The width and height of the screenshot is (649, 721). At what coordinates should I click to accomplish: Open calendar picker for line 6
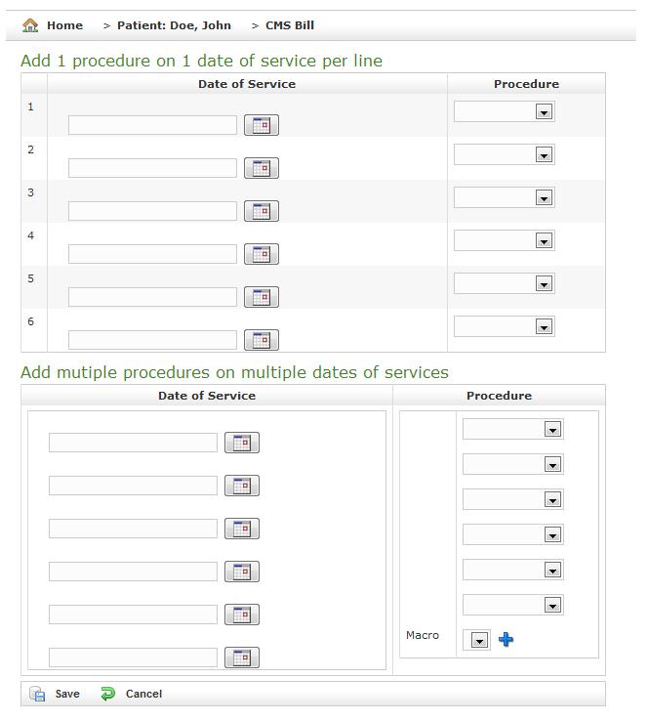261,340
